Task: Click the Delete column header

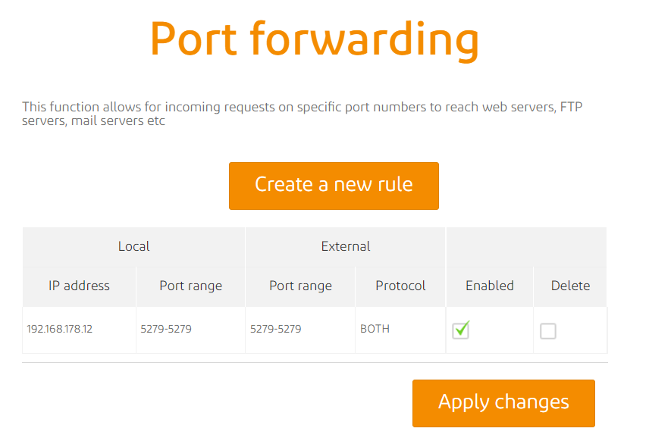Action: (570, 286)
